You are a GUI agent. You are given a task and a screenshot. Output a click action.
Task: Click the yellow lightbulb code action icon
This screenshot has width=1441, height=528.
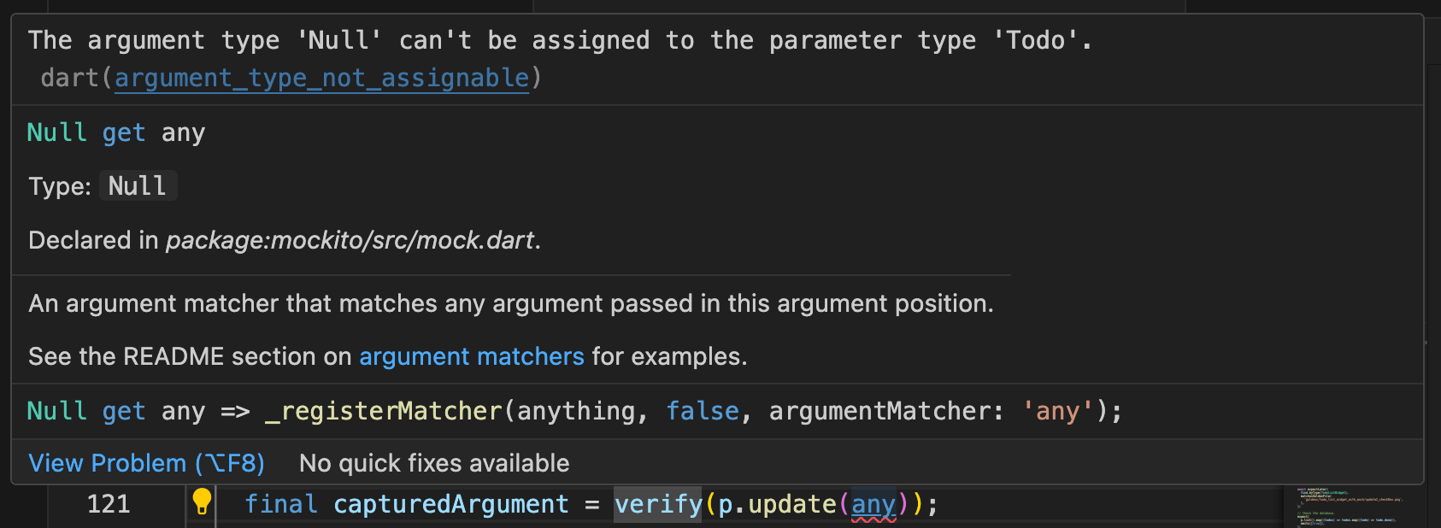tap(202, 502)
